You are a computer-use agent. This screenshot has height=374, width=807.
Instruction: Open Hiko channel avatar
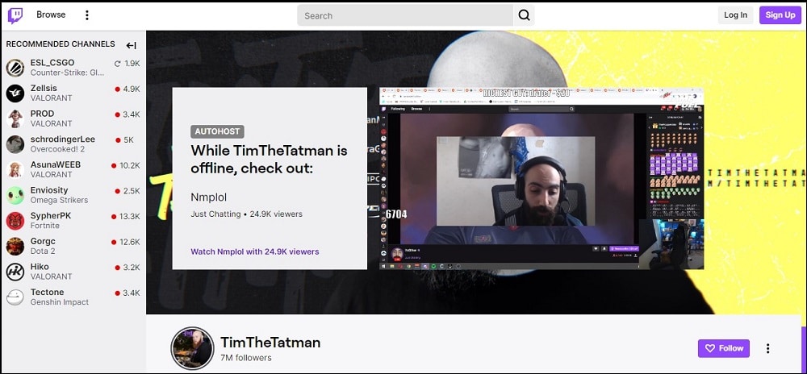(15, 272)
